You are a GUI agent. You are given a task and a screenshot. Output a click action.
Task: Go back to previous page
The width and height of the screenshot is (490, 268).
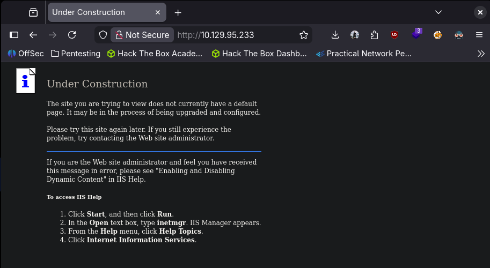[x=33, y=35]
